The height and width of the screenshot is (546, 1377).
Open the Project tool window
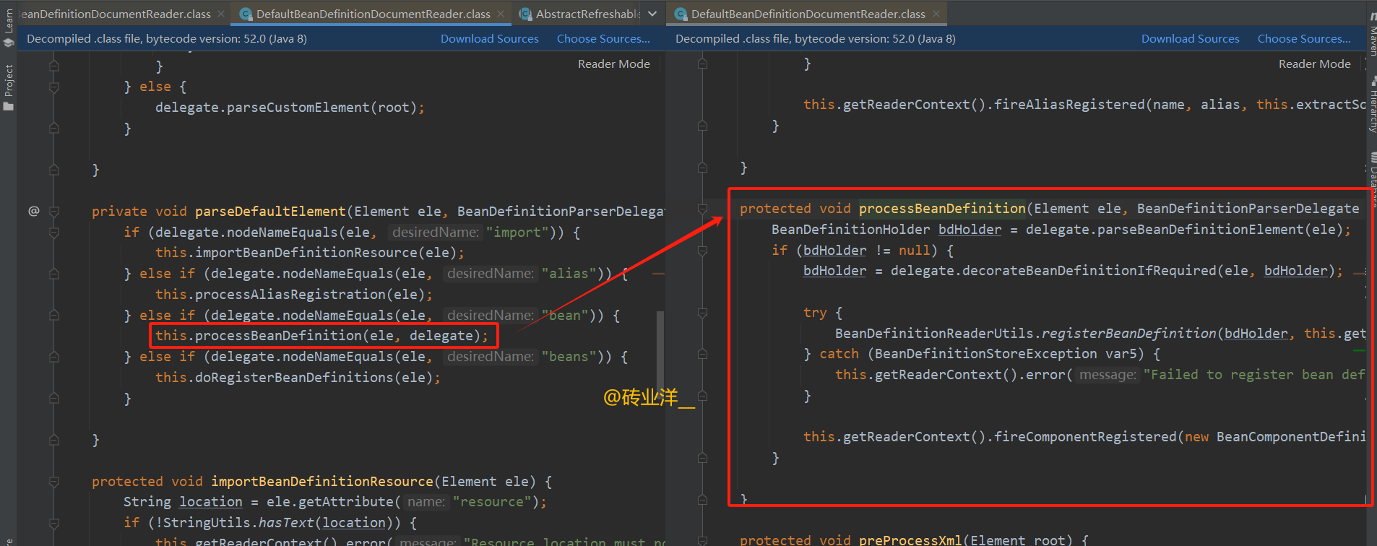coord(9,87)
